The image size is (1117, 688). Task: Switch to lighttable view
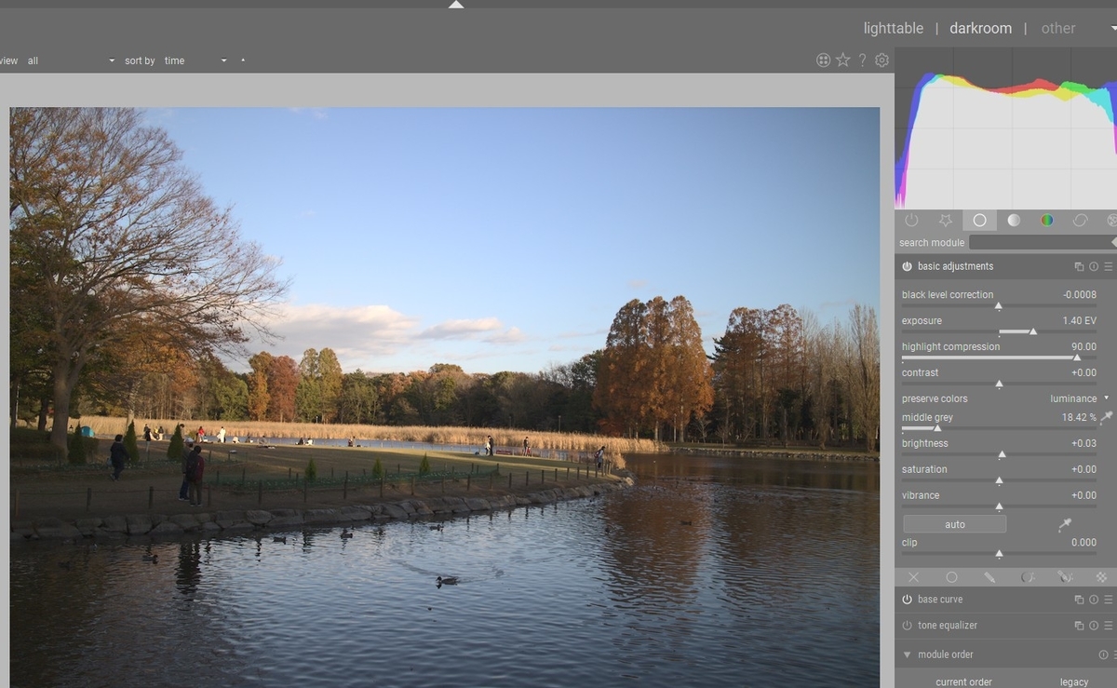click(x=894, y=28)
